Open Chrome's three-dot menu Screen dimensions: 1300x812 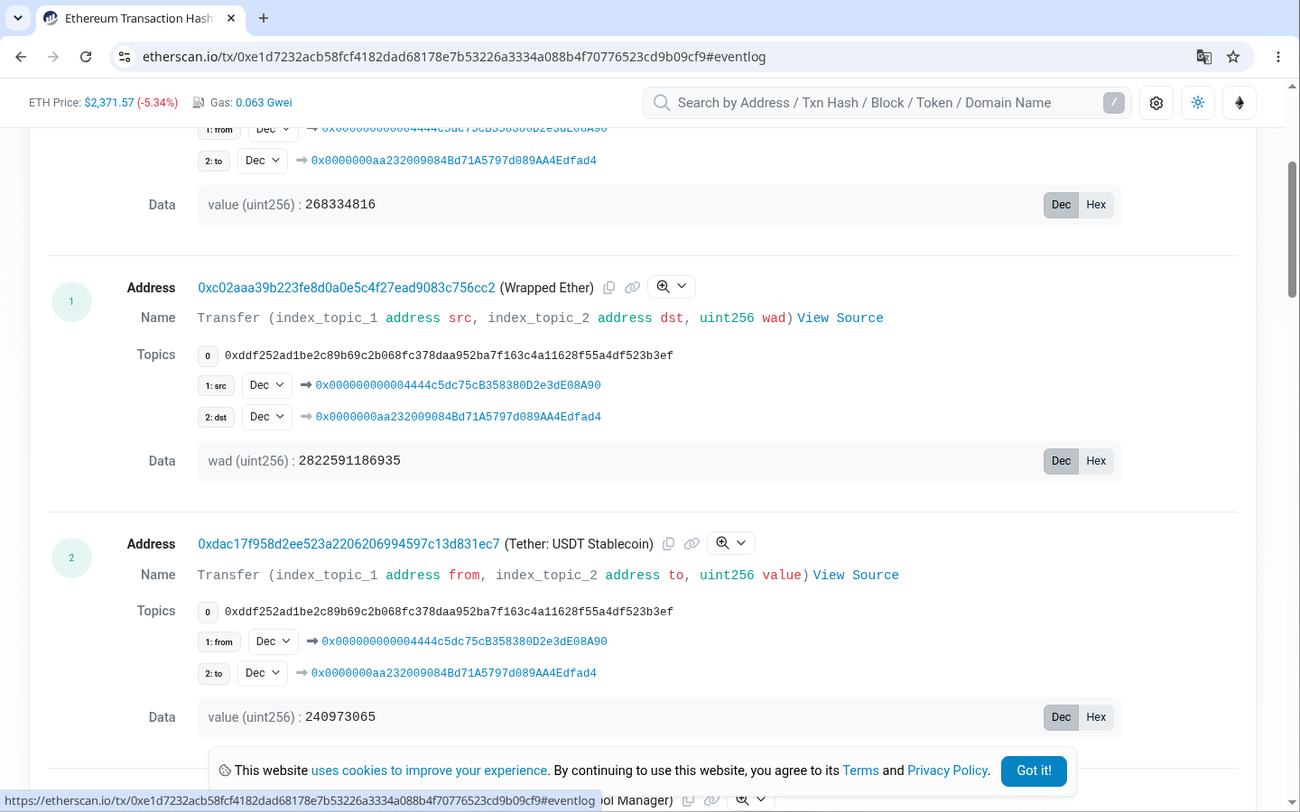tap(1278, 57)
